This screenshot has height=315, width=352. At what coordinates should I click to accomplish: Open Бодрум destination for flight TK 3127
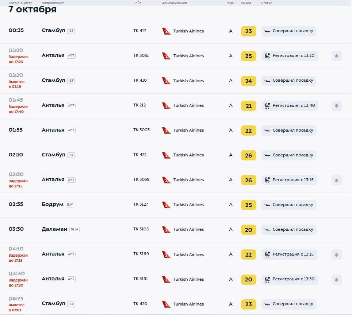[x=53, y=204]
